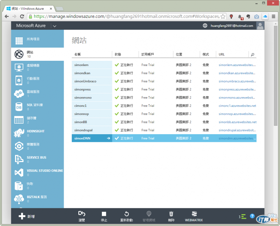Screen dimensions: 280x226
Task: Reload the page with Chrome refresh button
Action: click(22, 16)
